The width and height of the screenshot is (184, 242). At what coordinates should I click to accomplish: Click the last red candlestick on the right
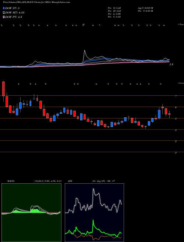click(x=169, y=114)
